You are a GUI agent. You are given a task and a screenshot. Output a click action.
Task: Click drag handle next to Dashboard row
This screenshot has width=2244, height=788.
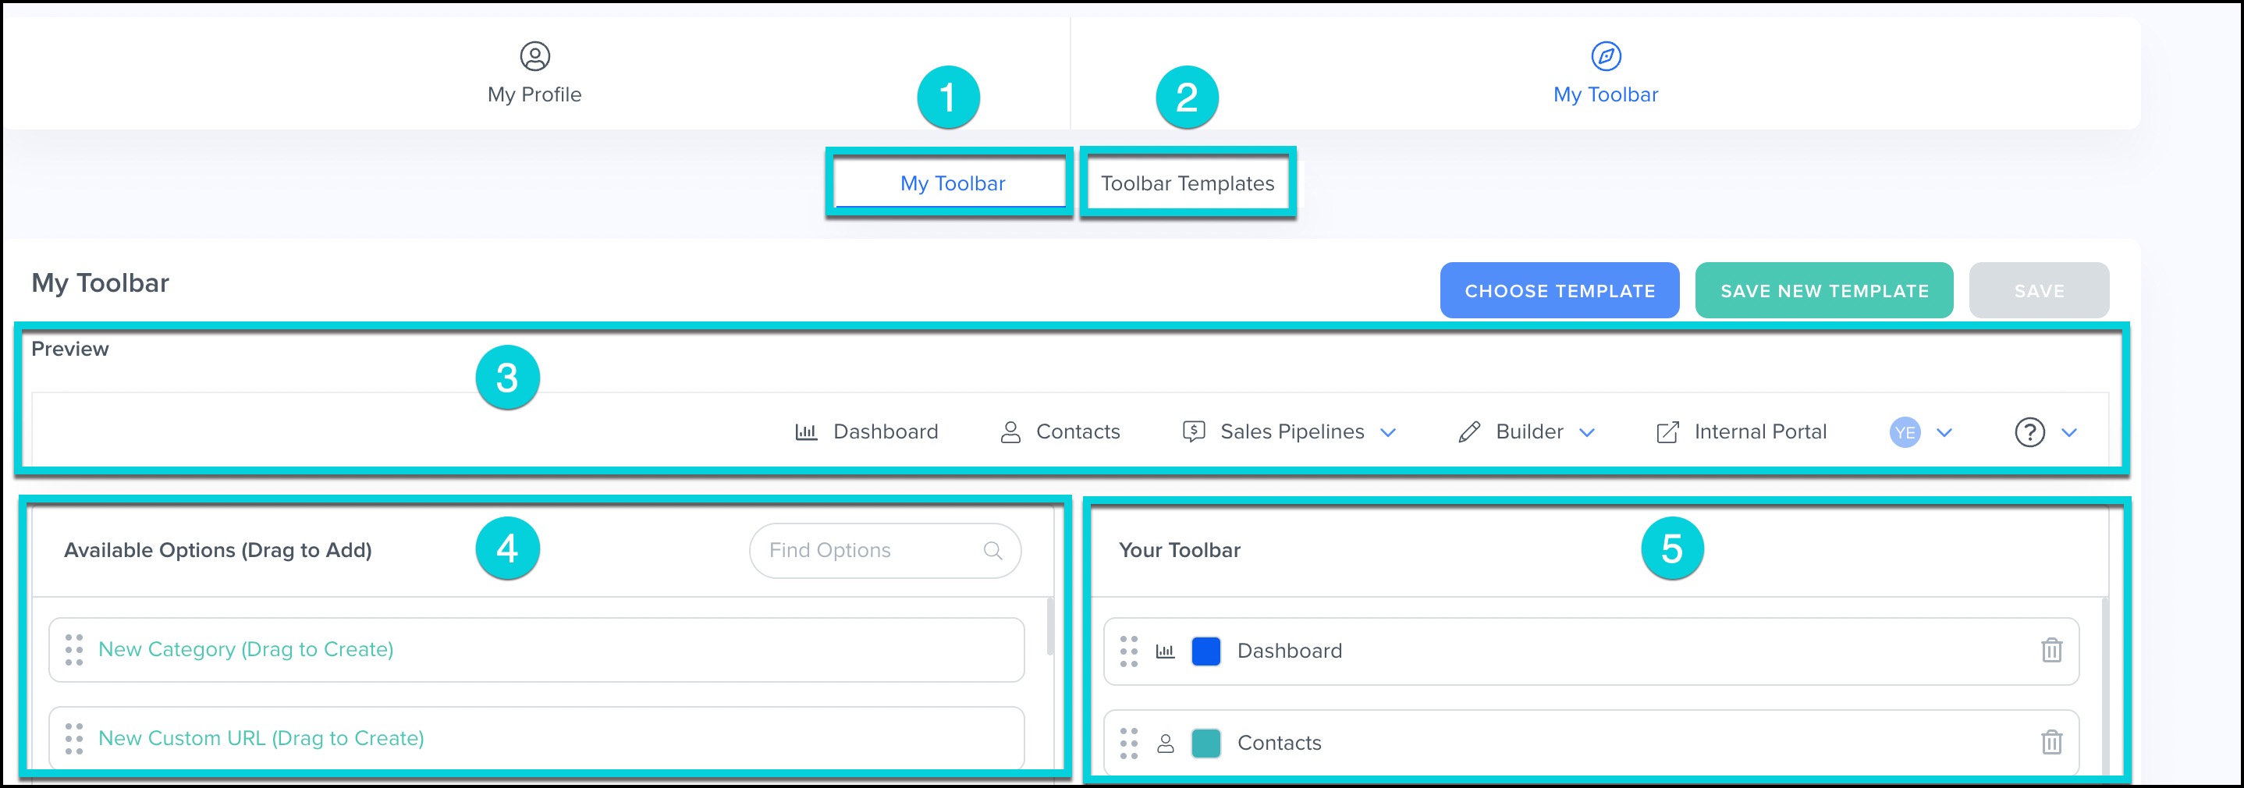(1128, 651)
